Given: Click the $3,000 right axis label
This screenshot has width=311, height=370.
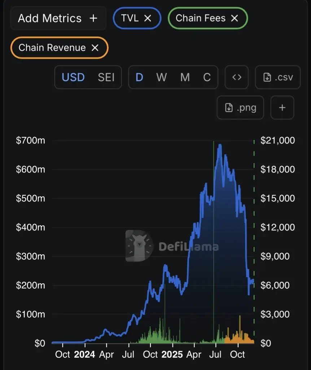Looking at the screenshot, I should pyautogui.click(x=275, y=314).
